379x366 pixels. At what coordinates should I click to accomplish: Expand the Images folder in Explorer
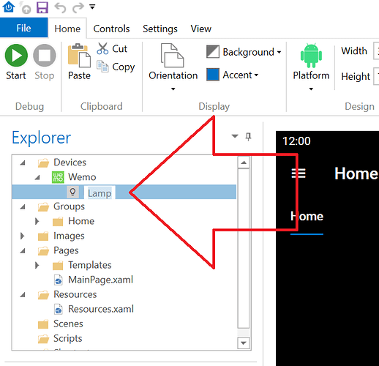[x=22, y=236]
